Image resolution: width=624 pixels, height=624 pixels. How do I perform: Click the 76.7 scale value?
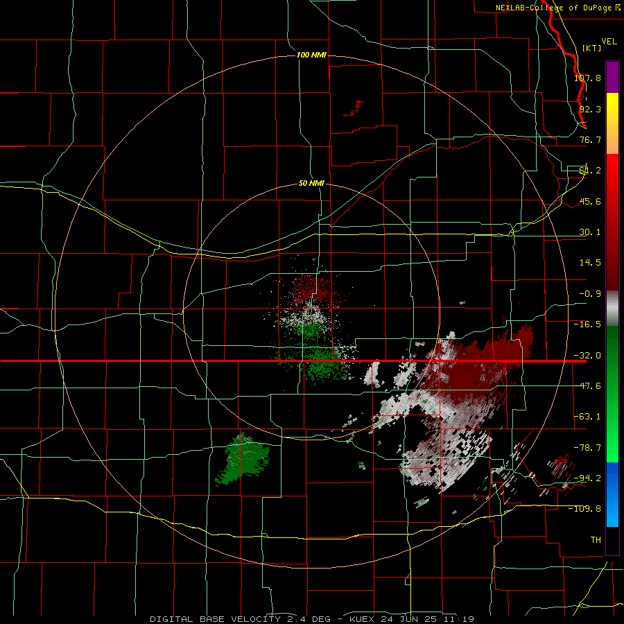[590, 139]
